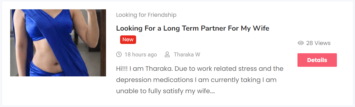Viewport: 355px width, 107px height.
Task: Click the word Friendship in the category label
Action: (x=162, y=15)
